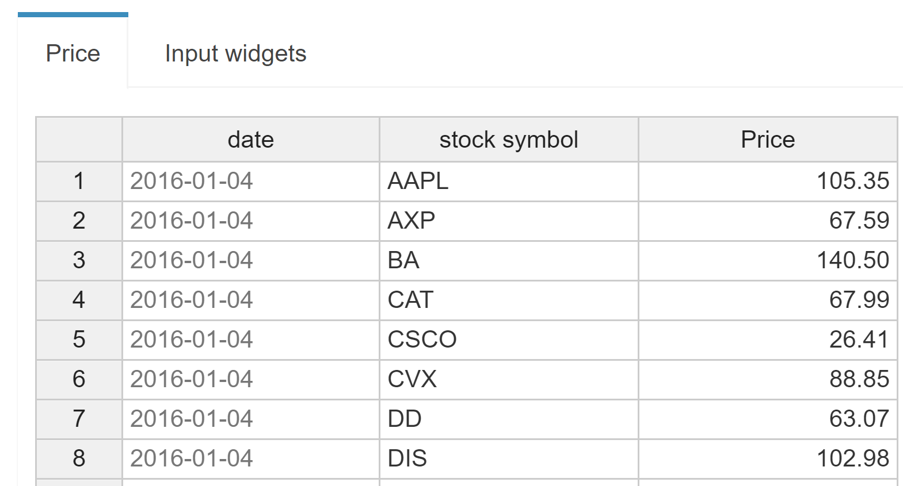
Task: Click the BA stock symbol cell
Action: click(x=509, y=261)
